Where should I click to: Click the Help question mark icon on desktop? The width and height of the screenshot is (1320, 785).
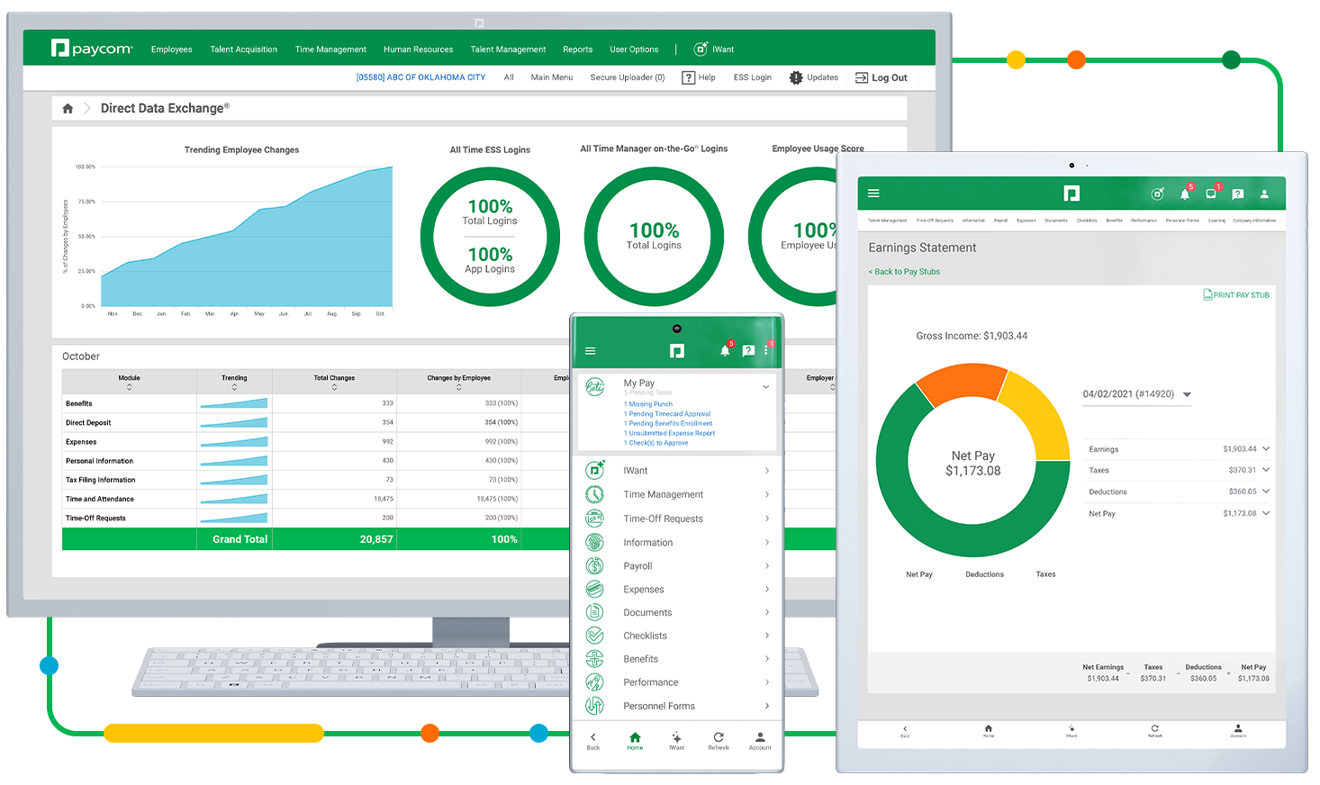pos(689,77)
